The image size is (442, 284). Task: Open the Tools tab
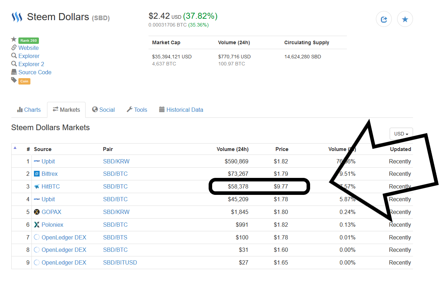coord(137,110)
